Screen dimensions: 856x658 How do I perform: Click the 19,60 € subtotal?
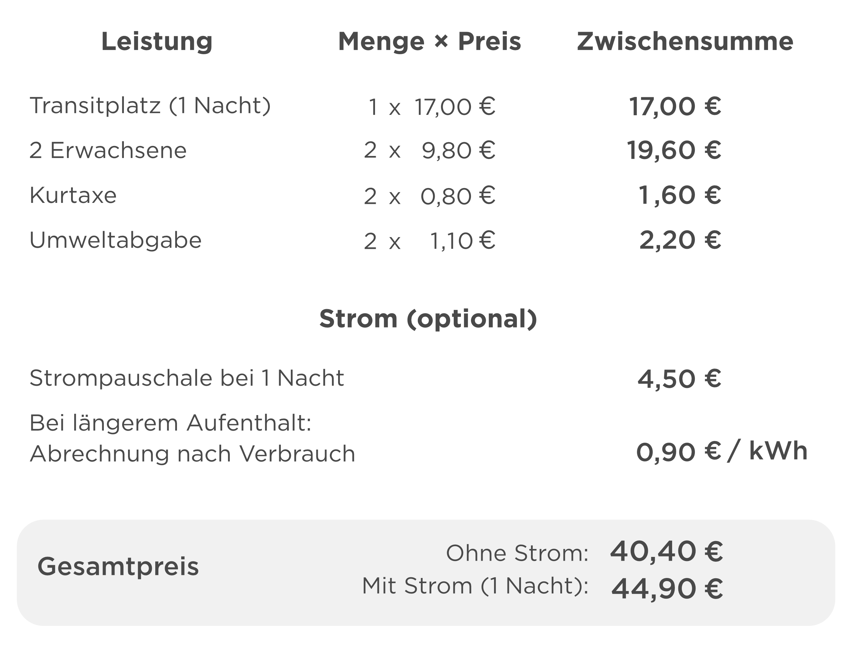point(673,150)
